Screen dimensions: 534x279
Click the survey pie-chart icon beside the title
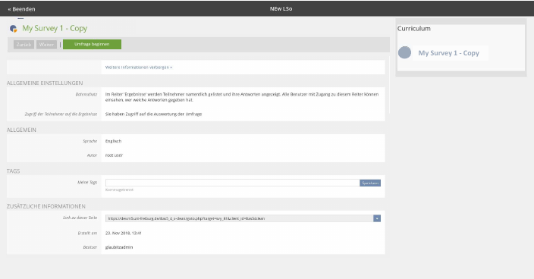click(14, 29)
